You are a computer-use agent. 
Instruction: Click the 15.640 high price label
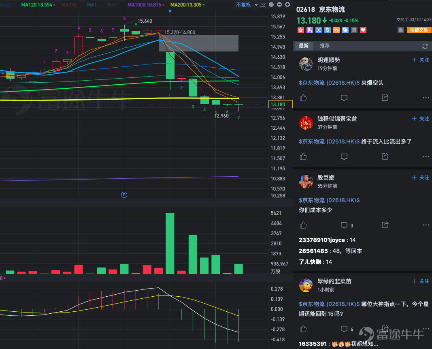145,21
